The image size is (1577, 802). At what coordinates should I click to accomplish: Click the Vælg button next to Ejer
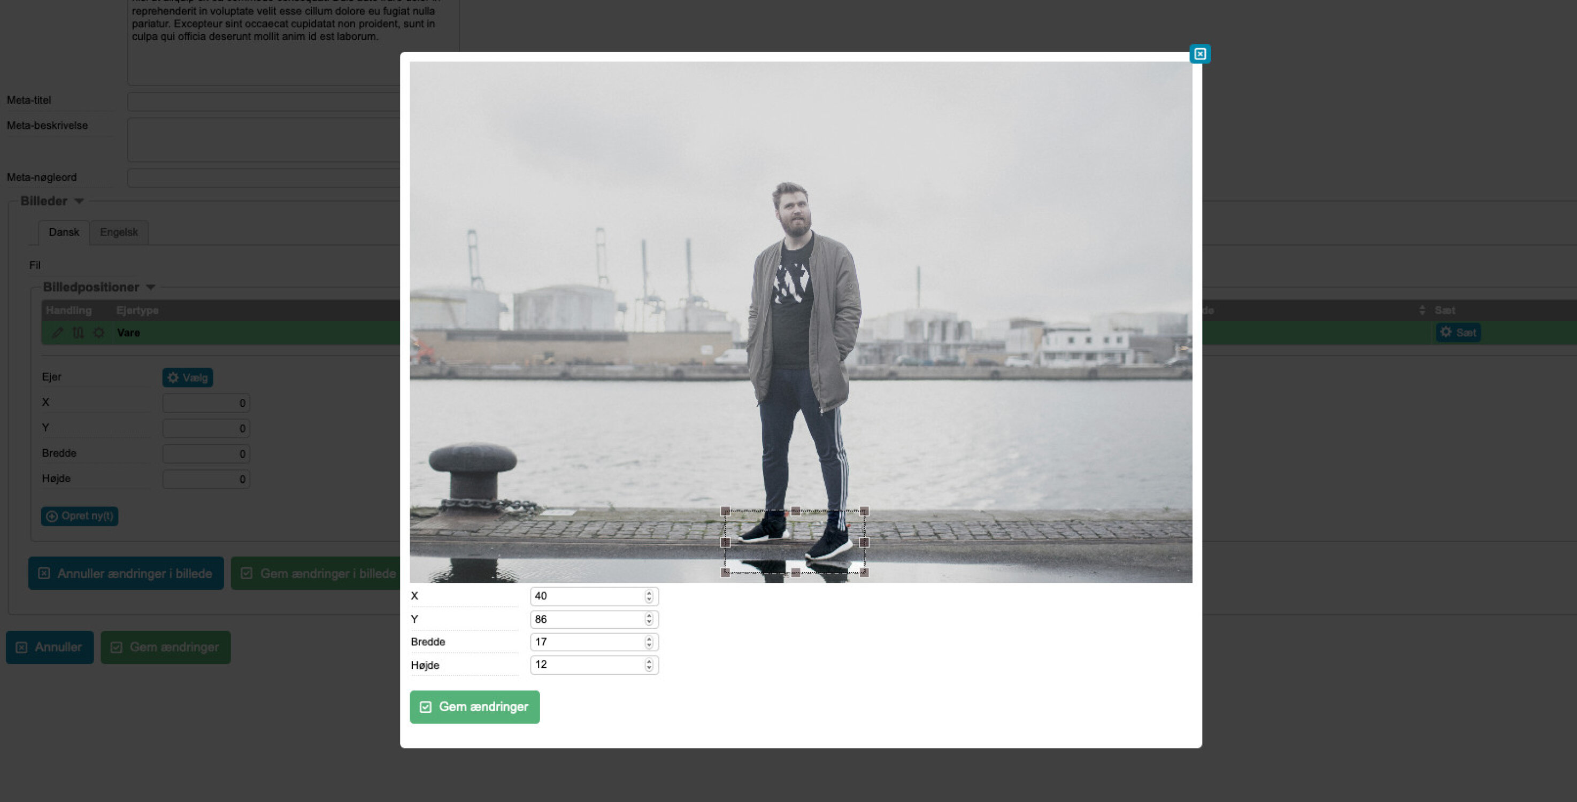click(x=187, y=377)
